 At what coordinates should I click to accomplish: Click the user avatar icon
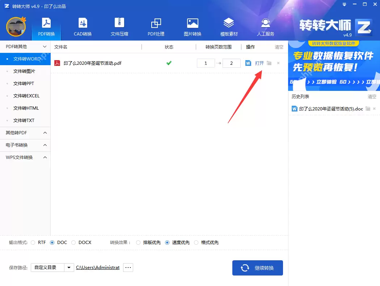pos(16,27)
